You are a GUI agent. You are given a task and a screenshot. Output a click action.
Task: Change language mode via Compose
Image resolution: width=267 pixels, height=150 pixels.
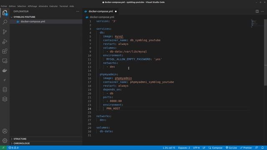tap(215, 148)
